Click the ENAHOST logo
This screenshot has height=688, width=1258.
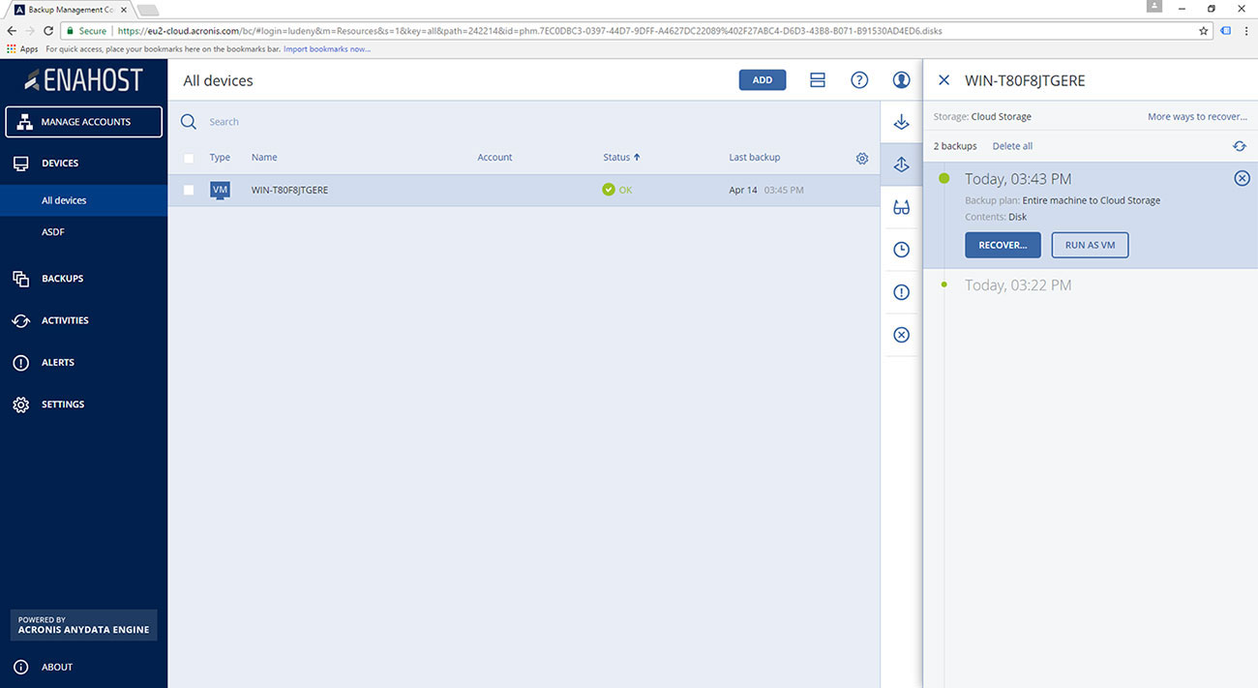pyautogui.click(x=83, y=79)
